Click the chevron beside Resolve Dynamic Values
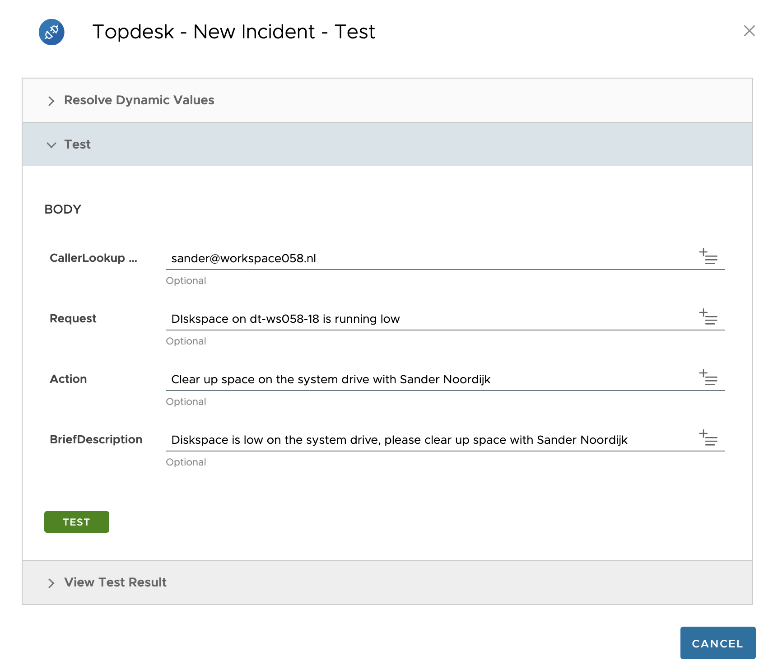Viewport: 773px width, 670px height. coord(51,101)
